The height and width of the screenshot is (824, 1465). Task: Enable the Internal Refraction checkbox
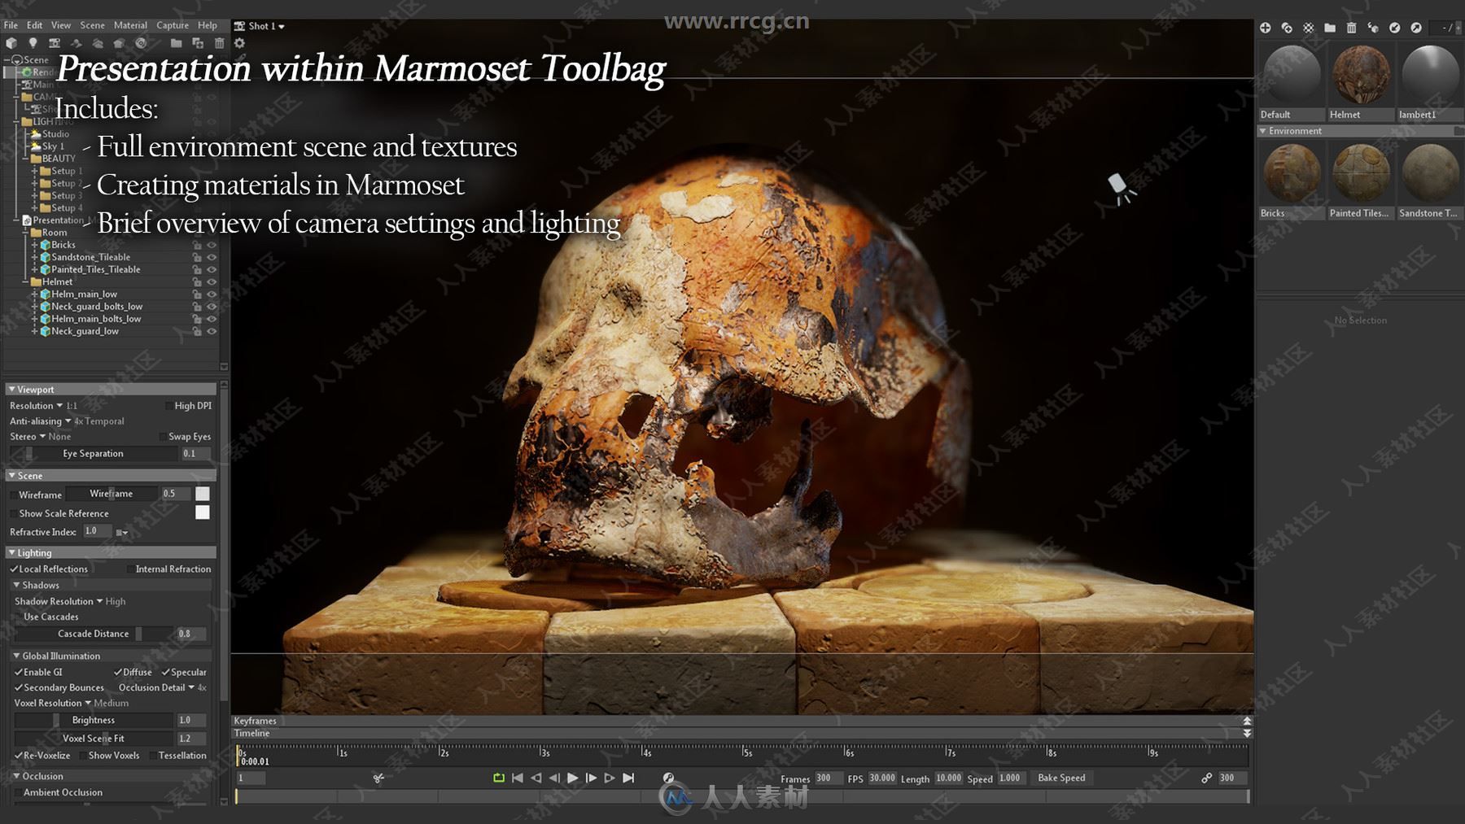130,569
